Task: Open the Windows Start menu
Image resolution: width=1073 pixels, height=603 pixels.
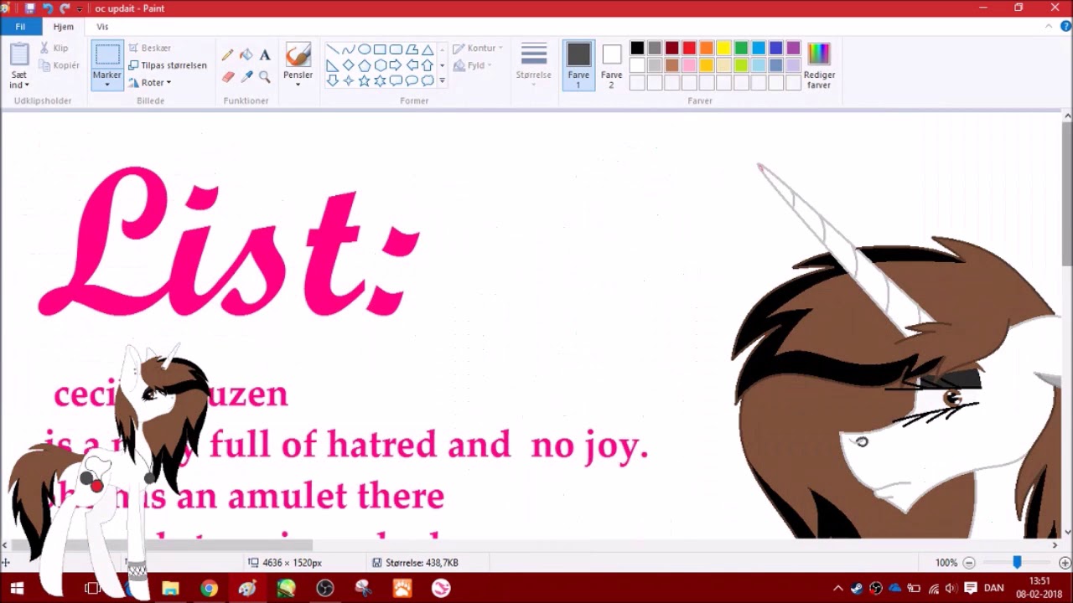Action: 17,588
